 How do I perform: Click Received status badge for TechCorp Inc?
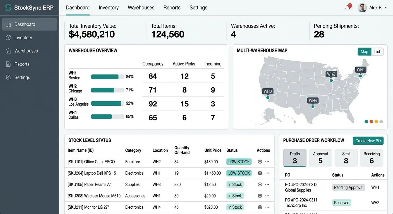342,203
